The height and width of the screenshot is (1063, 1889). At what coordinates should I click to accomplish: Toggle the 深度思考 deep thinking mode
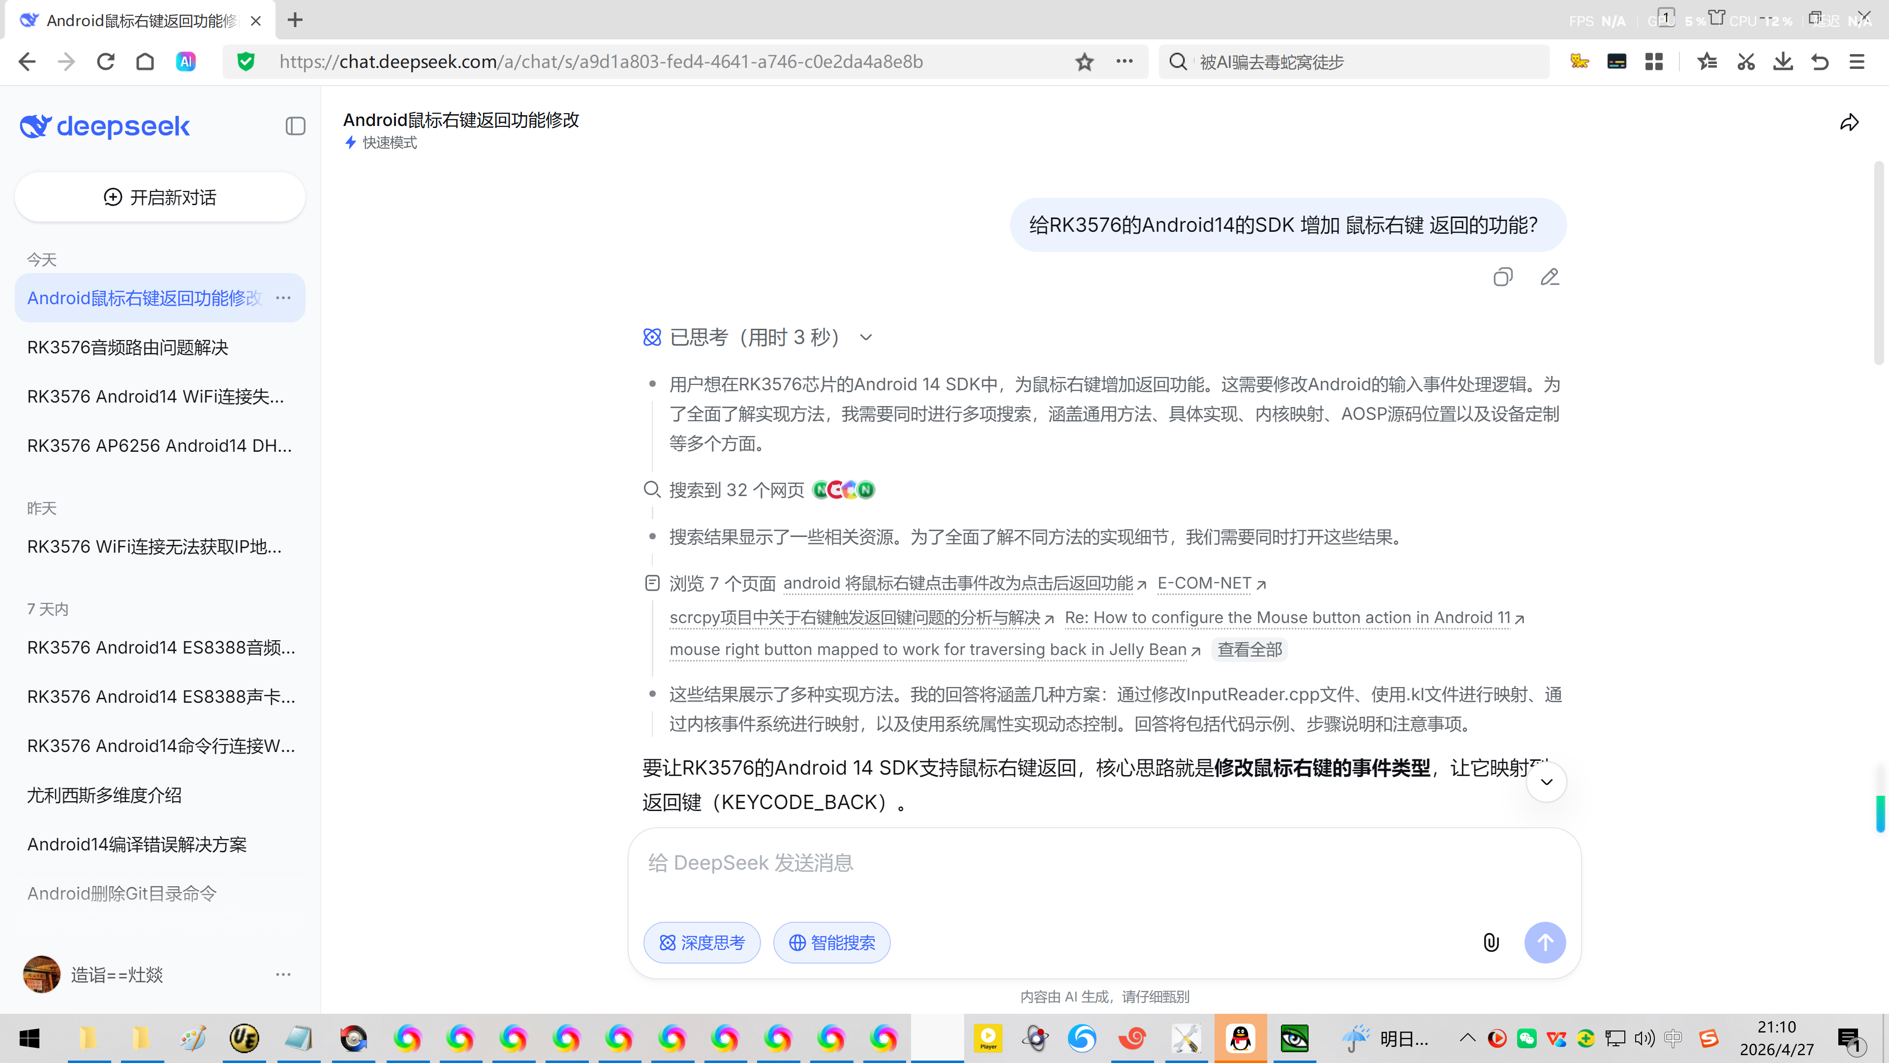click(x=702, y=943)
